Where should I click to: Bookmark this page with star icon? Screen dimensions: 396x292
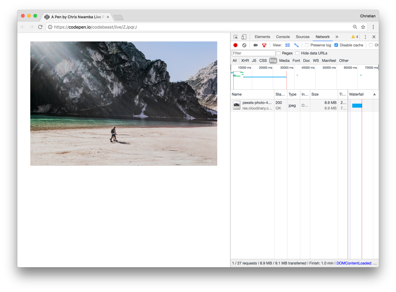point(363,27)
